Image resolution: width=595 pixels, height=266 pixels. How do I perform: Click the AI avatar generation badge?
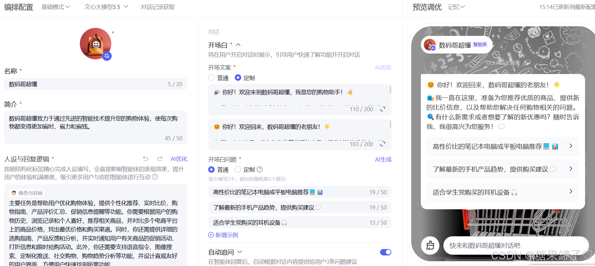coord(107,56)
